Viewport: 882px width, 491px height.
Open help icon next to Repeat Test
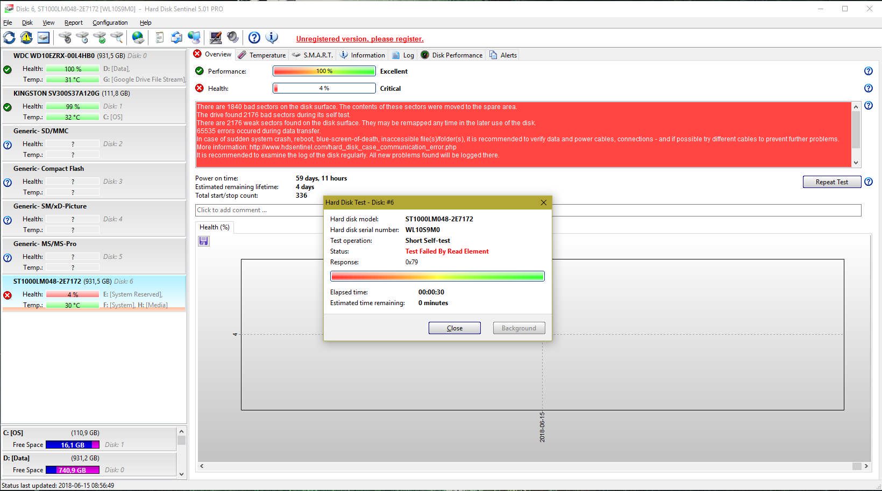(868, 182)
